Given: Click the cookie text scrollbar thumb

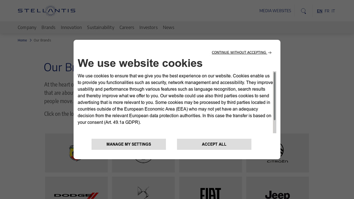Looking at the screenshot, I should click(274, 96).
